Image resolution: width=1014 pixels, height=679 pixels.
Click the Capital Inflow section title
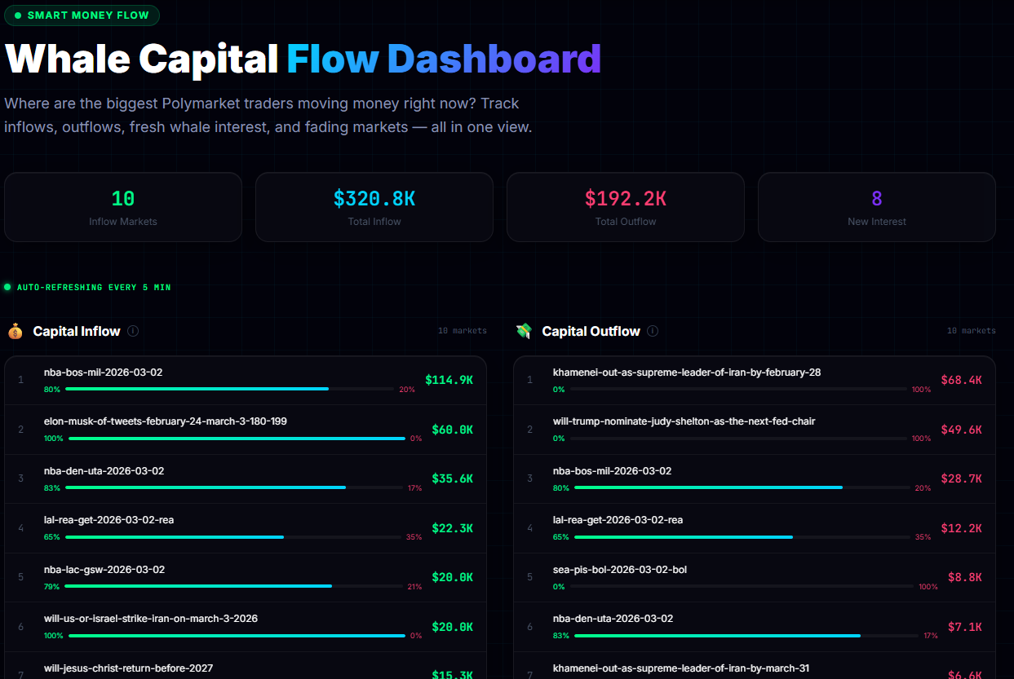[x=77, y=331]
